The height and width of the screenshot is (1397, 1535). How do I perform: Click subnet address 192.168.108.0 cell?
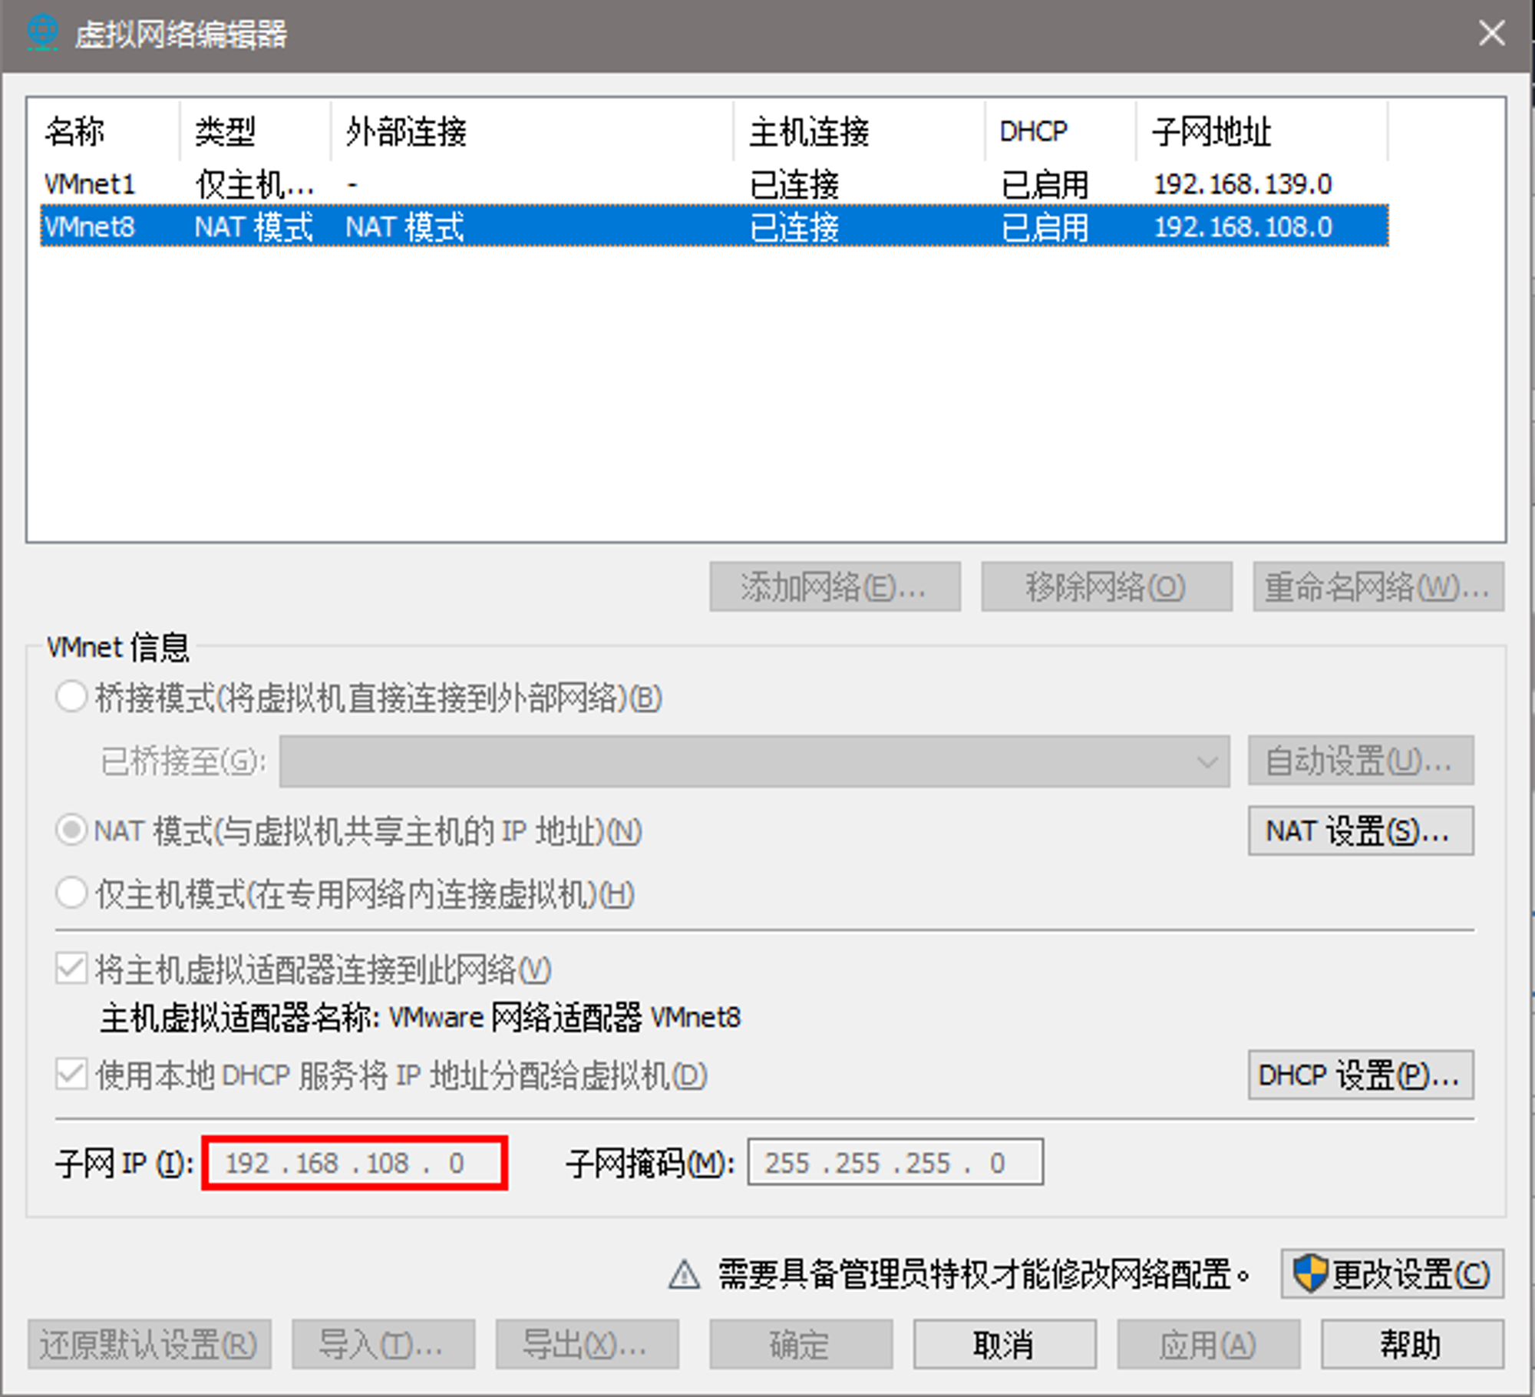click(1243, 227)
